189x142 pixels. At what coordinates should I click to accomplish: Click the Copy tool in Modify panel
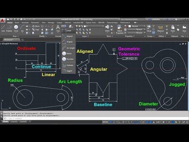tap(35, 30)
